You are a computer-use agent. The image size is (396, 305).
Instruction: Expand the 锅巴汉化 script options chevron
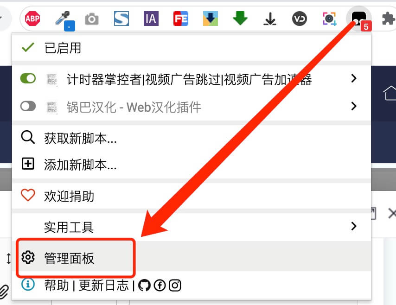pyautogui.click(x=354, y=106)
